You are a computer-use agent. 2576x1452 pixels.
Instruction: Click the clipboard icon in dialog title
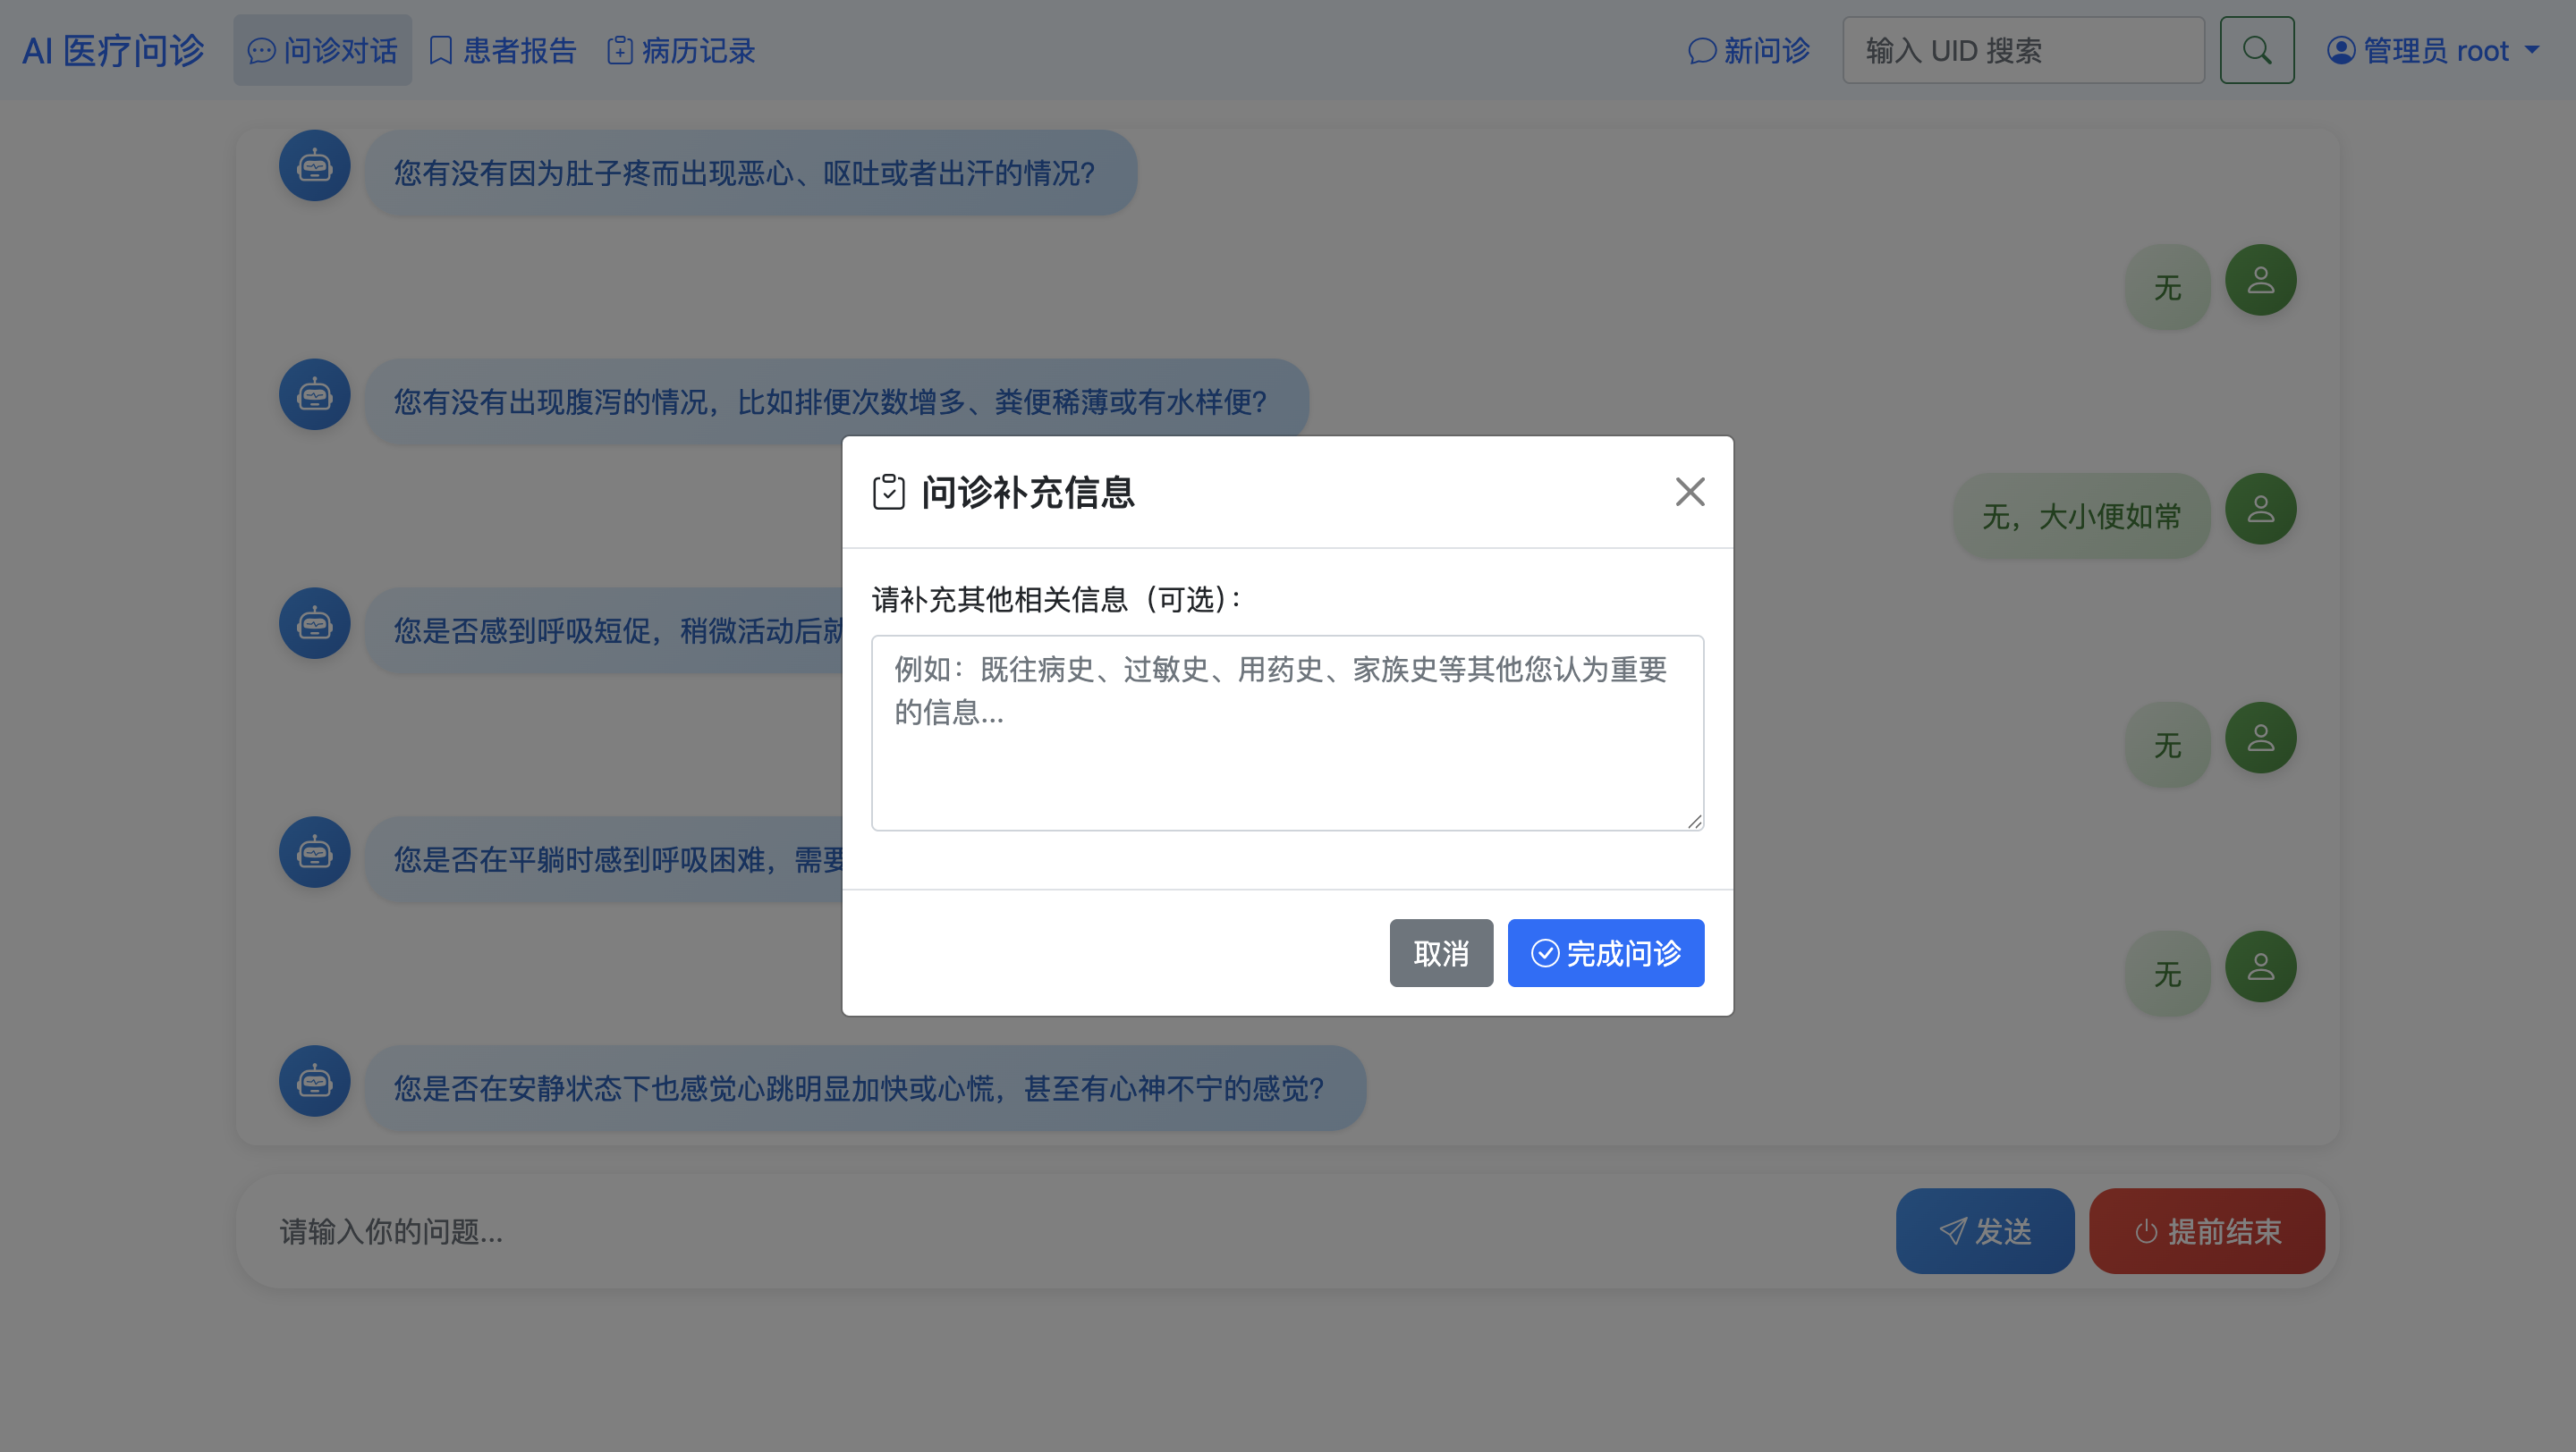[x=888, y=492]
